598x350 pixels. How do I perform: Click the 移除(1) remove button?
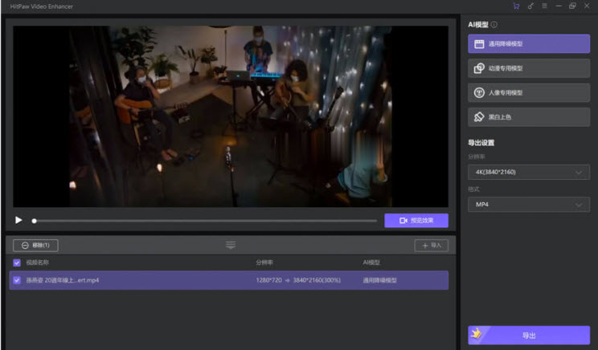coord(35,245)
